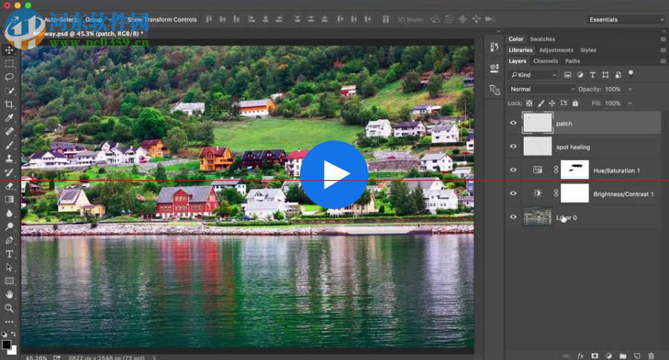Image resolution: width=669 pixels, height=360 pixels.
Task: Select the Path Selection tool
Action: (x=9, y=268)
